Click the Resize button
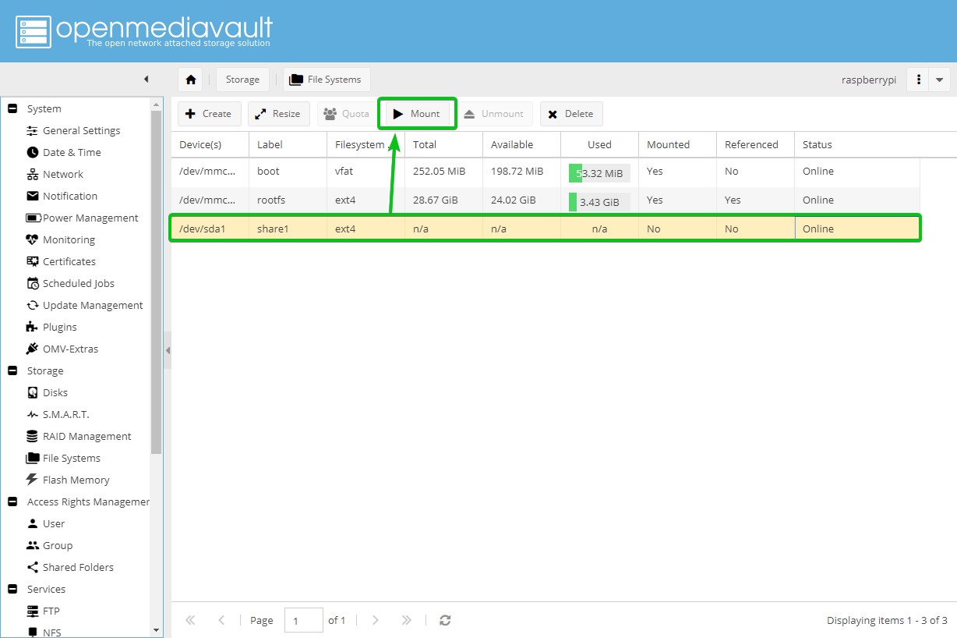 tap(279, 114)
